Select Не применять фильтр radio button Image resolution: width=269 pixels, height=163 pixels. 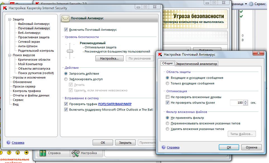pos(167,118)
